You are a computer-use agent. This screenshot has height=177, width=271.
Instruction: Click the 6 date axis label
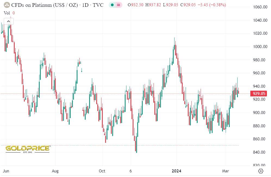[x=131, y=171]
